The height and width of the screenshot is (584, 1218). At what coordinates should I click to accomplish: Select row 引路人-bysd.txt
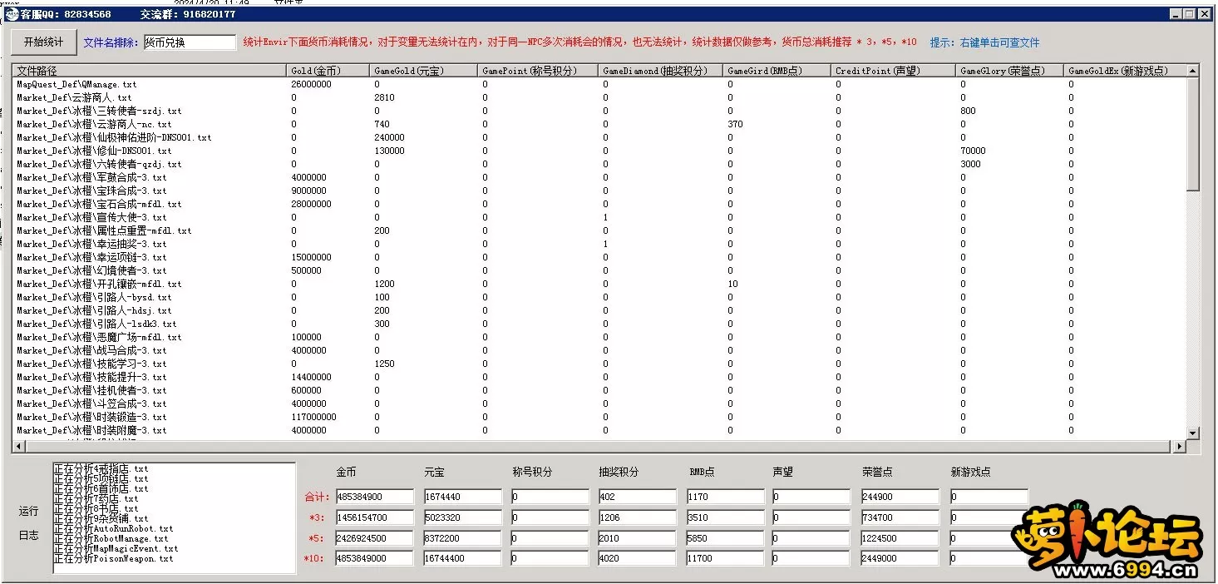pyautogui.click(x=599, y=297)
